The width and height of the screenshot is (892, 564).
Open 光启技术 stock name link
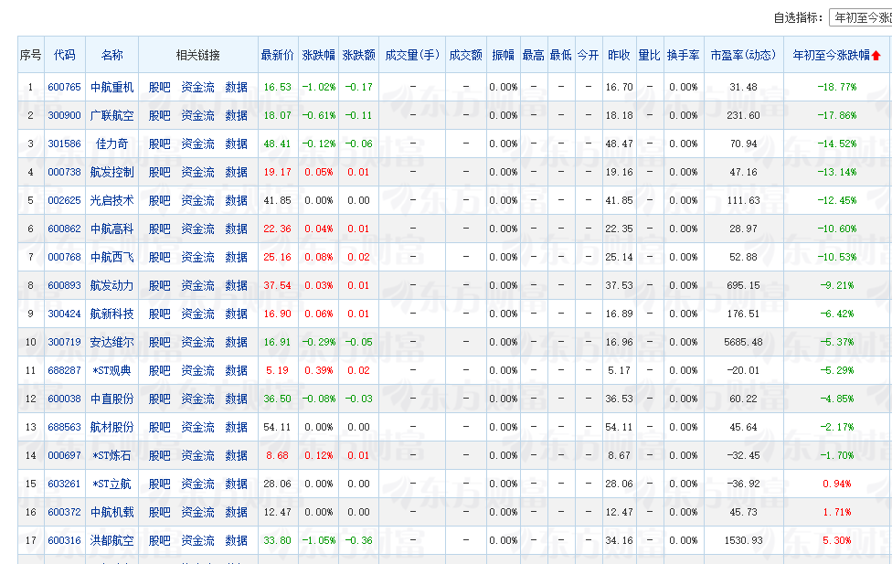(x=112, y=200)
